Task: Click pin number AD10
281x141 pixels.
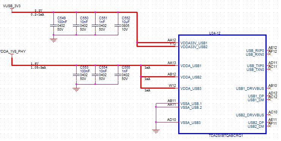Action: click(x=172, y=120)
